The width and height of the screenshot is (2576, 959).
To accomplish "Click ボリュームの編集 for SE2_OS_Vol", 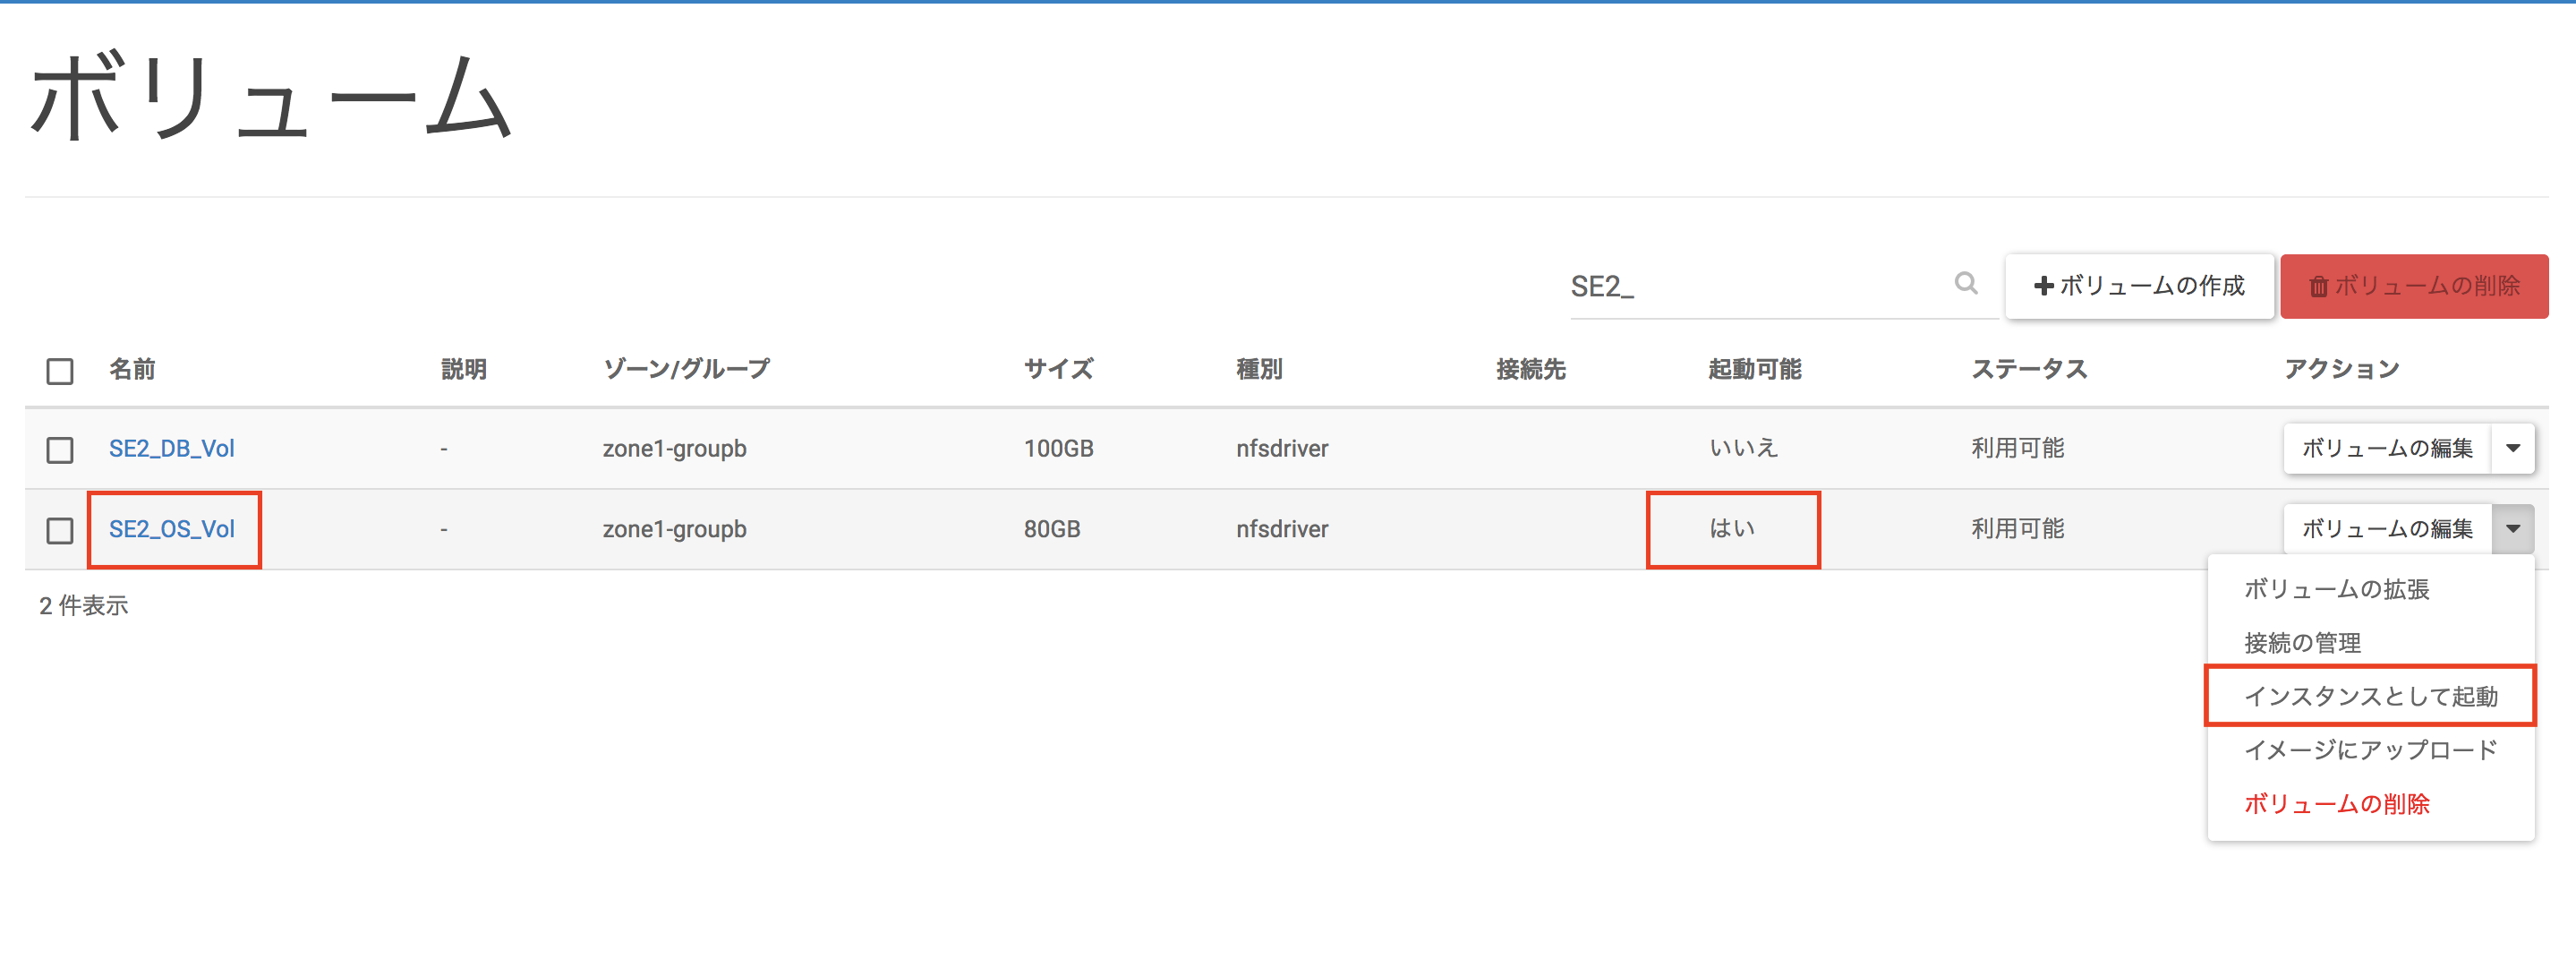I will click(2387, 529).
